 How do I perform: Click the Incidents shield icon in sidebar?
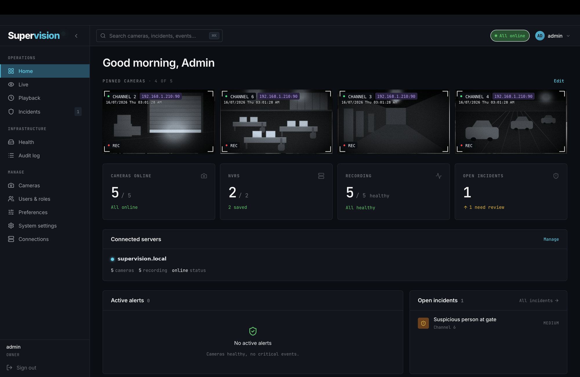[x=11, y=112]
